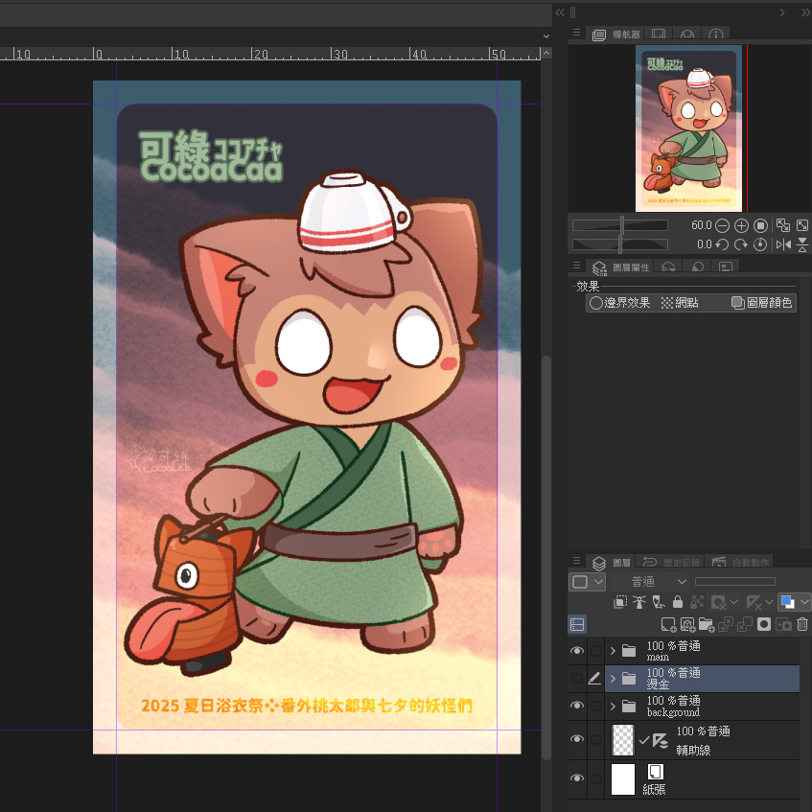Image resolution: width=812 pixels, height=812 pixels.
Task: Create a layer mask
Action: pyautogui.click(x=764, y=624)
